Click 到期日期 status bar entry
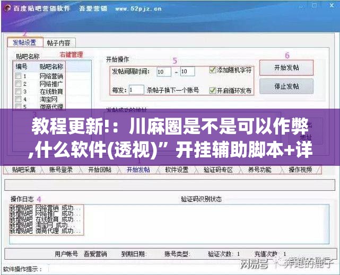This screenshot has width=340, height=275. point(134,254)
